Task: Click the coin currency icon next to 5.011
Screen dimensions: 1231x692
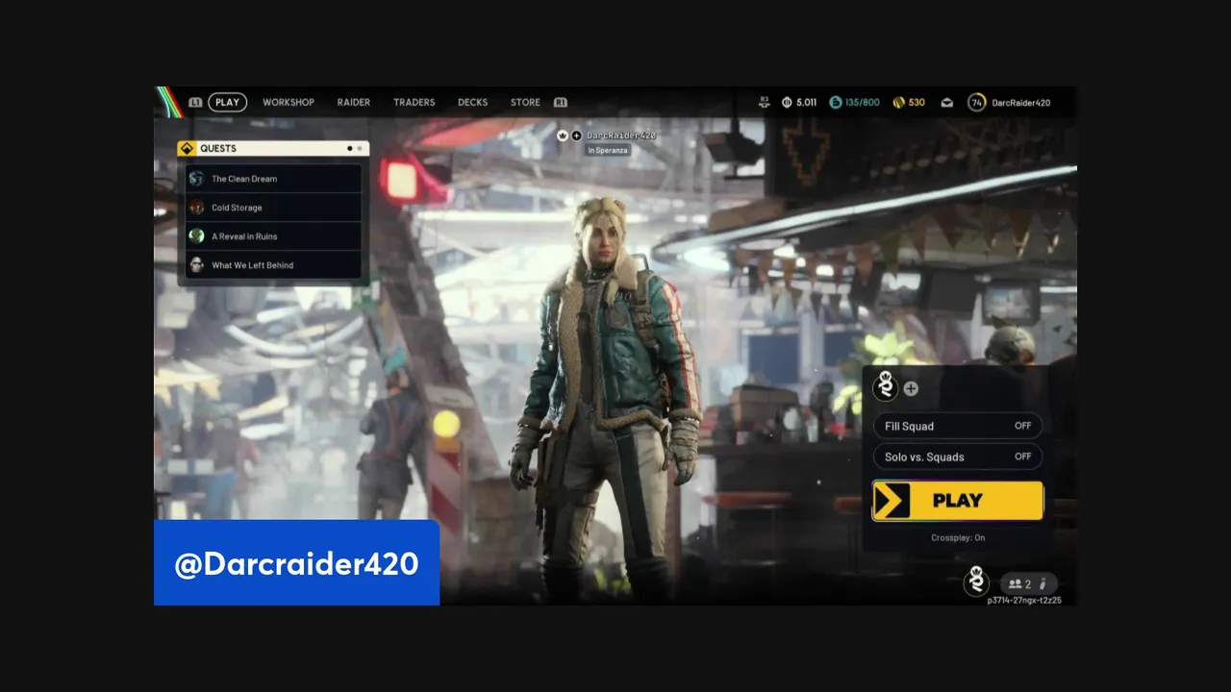Action: (787, 102)
